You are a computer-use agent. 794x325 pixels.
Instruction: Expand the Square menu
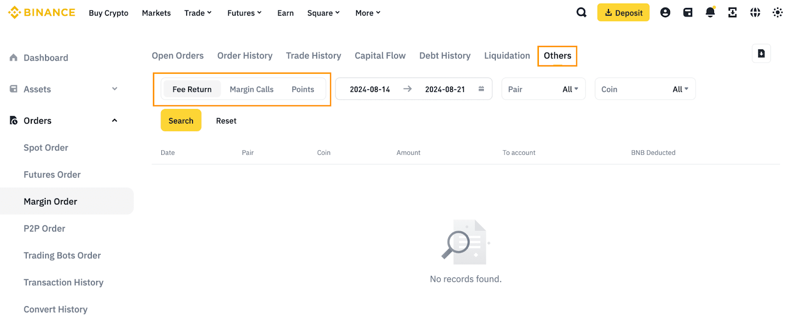(x=324, y=13)
